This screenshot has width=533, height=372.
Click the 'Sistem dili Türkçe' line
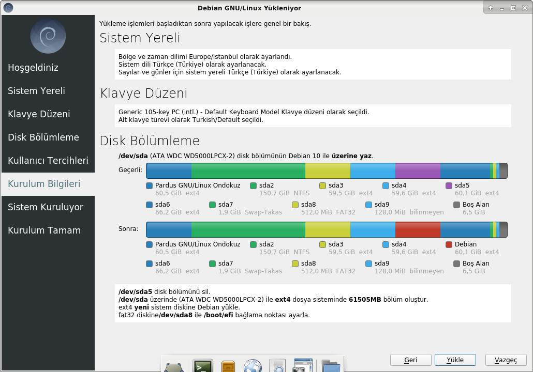pyautogui.click(x=193, y=65)
